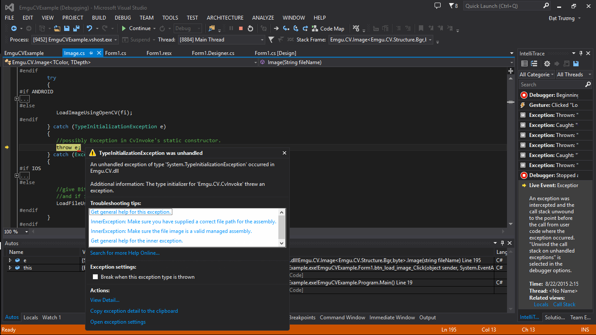
Task: Open IntelliTrace settings gear icon
Action: click(547, 64)
